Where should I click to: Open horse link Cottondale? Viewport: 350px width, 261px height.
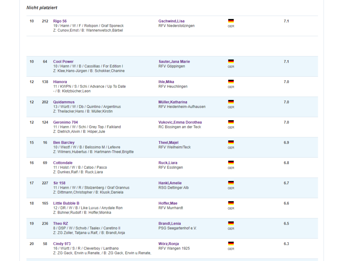coord(63,163)
